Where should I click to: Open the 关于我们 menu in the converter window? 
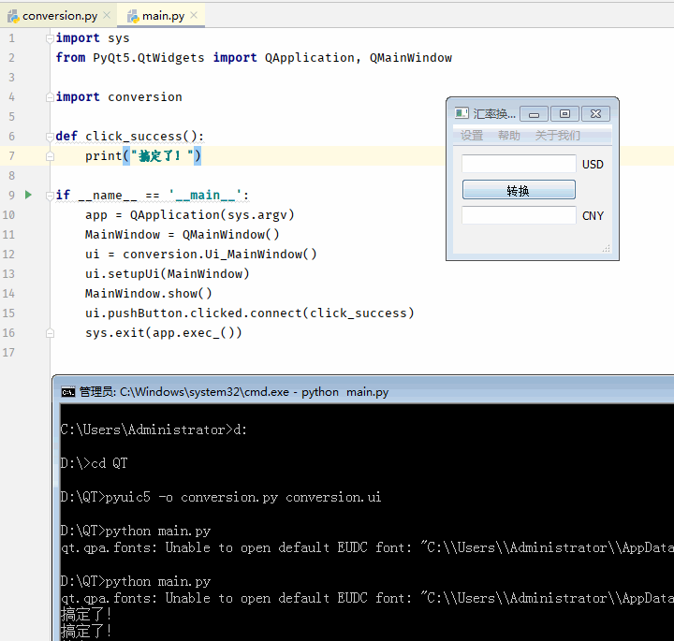pos(558,136)
